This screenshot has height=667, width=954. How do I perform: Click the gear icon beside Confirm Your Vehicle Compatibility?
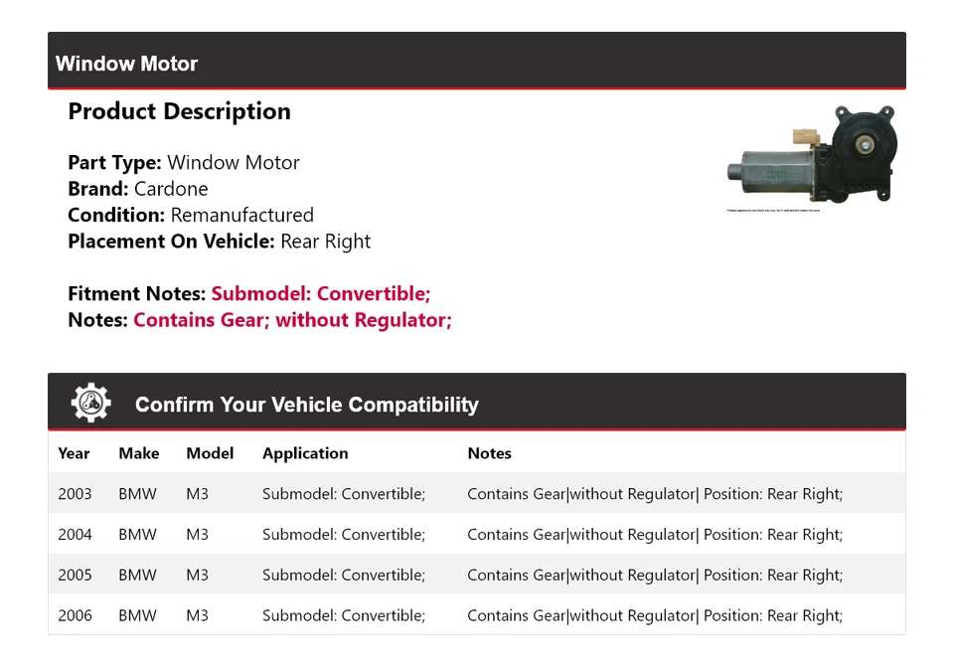tap(91, 403)
